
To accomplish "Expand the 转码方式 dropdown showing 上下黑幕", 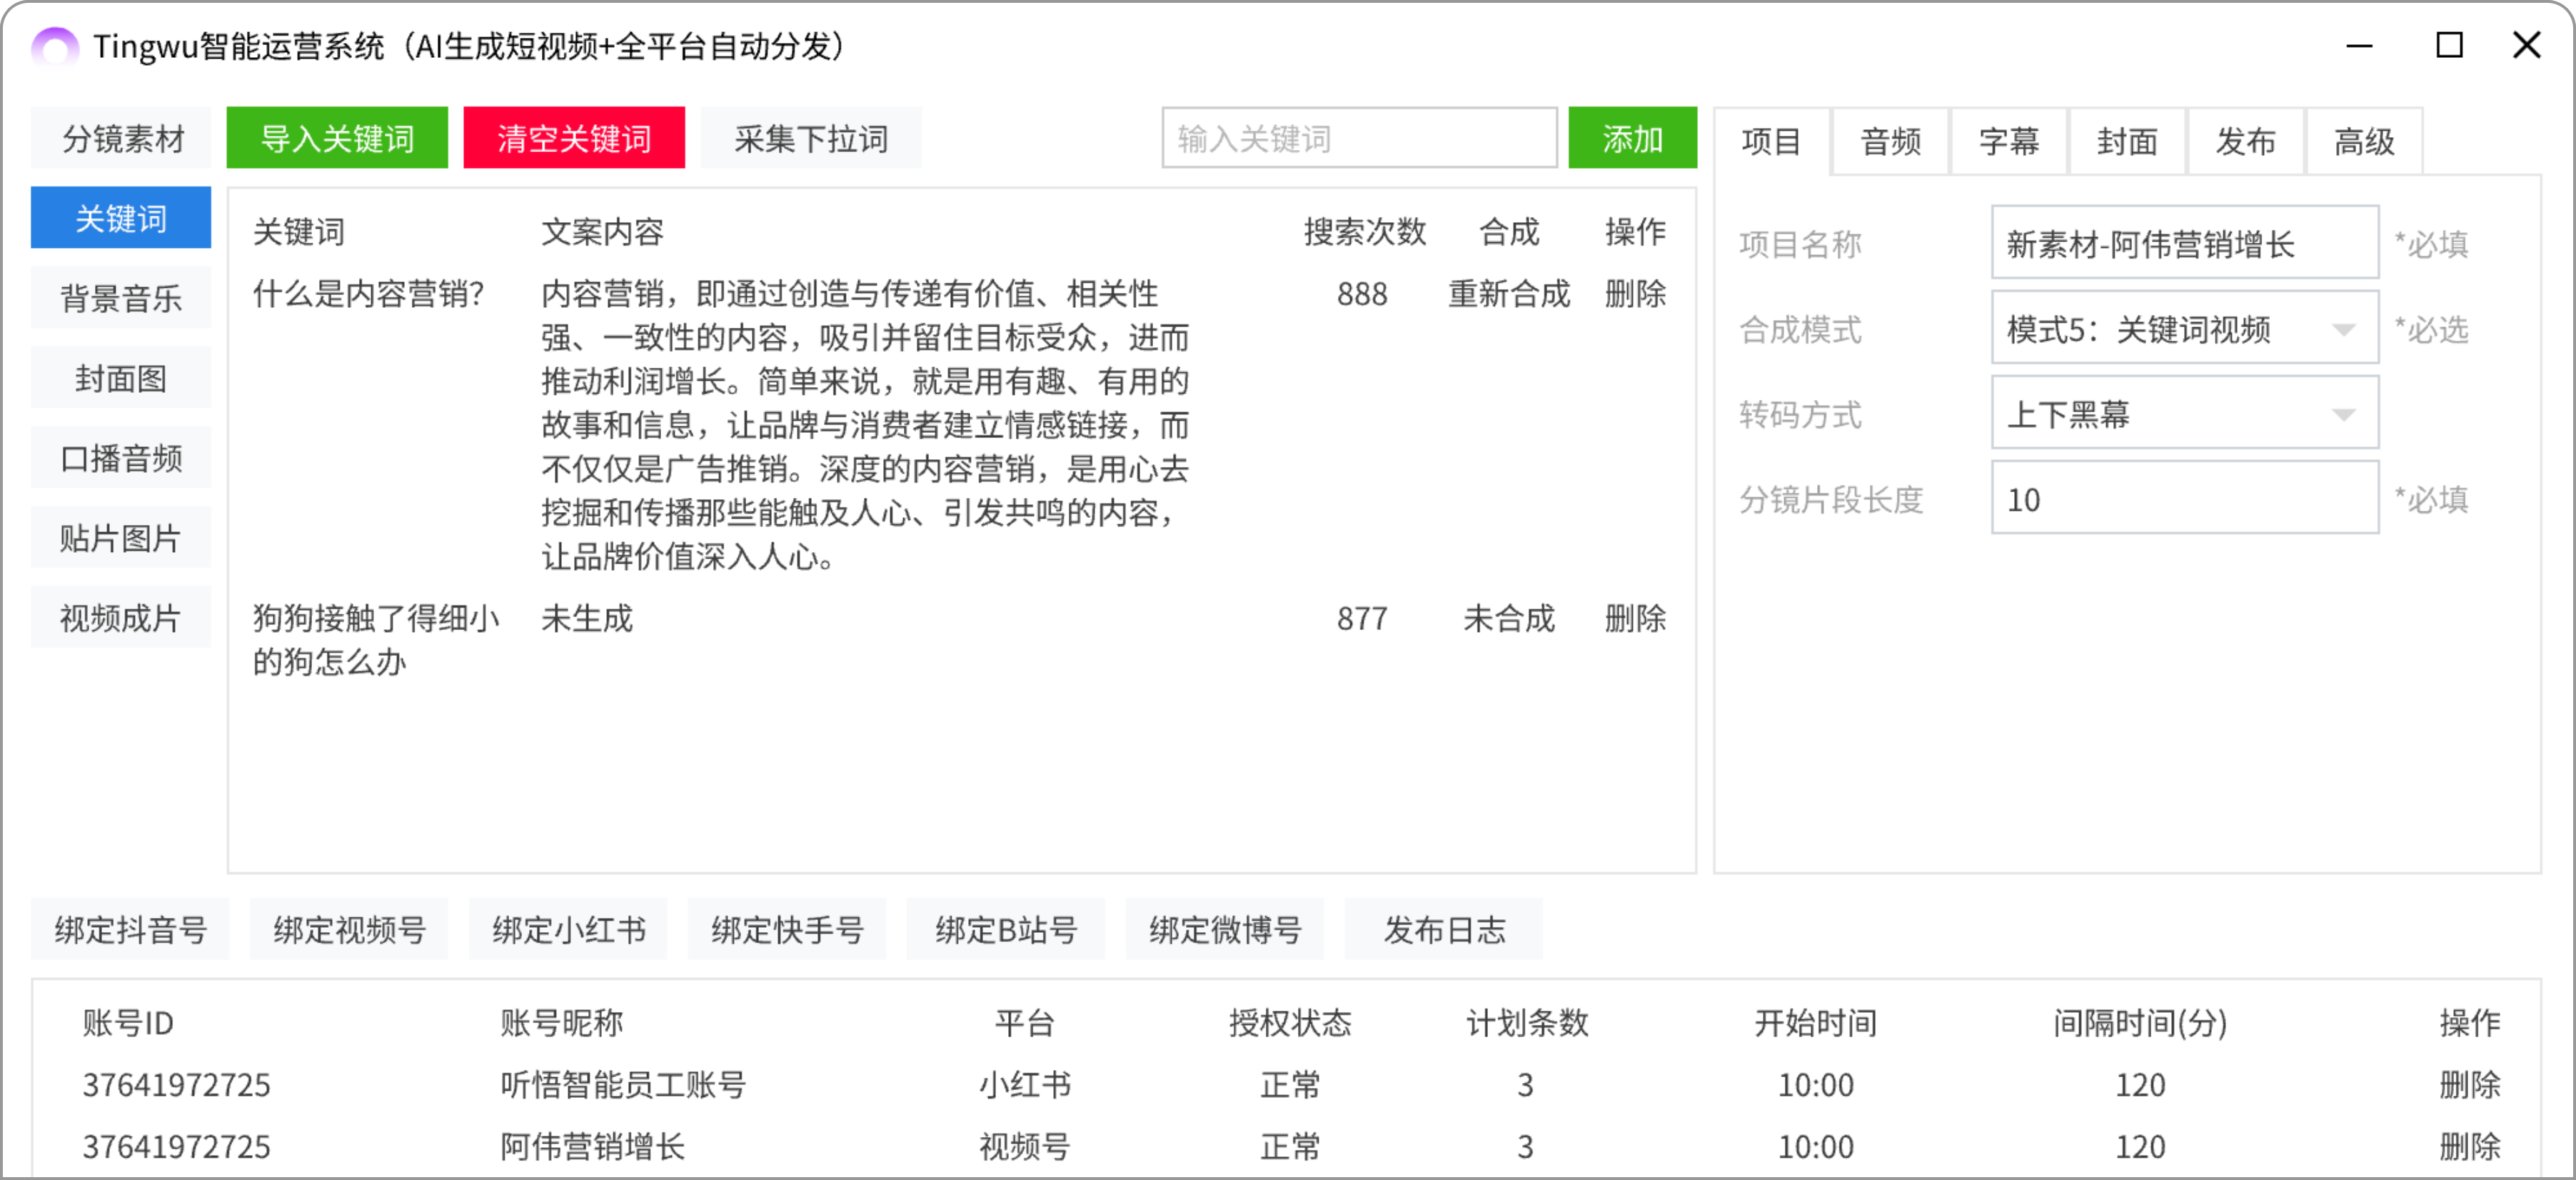I will click(2184, 414).
